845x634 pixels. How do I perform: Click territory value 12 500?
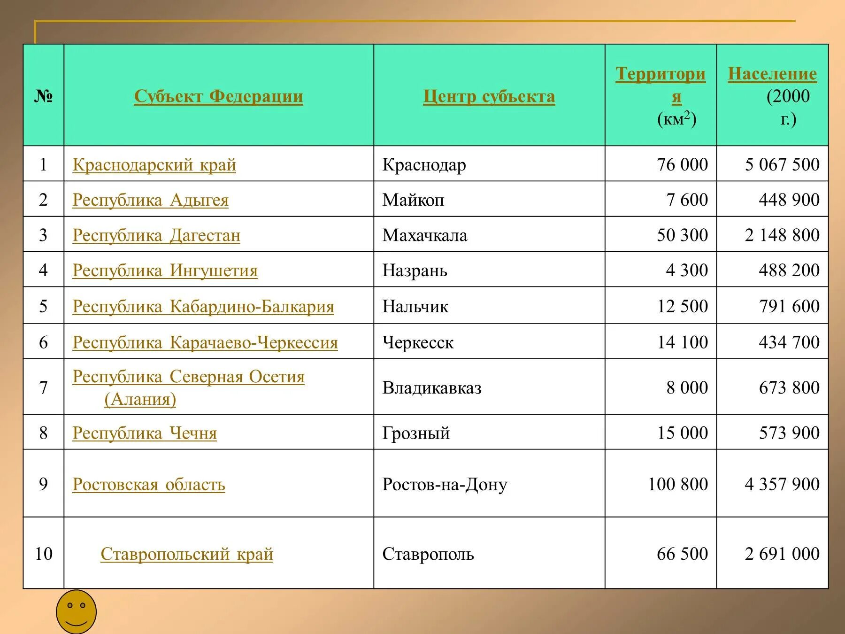tap(682, 306)
